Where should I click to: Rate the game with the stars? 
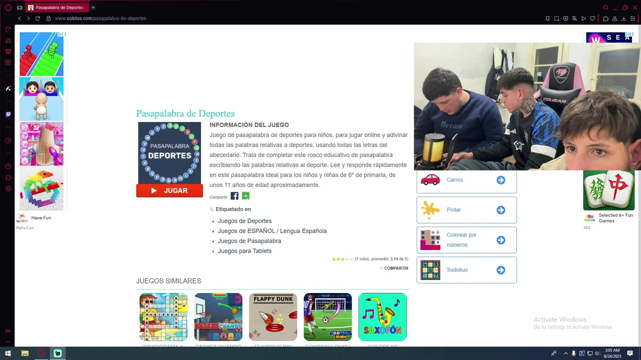tap(342, 259)
